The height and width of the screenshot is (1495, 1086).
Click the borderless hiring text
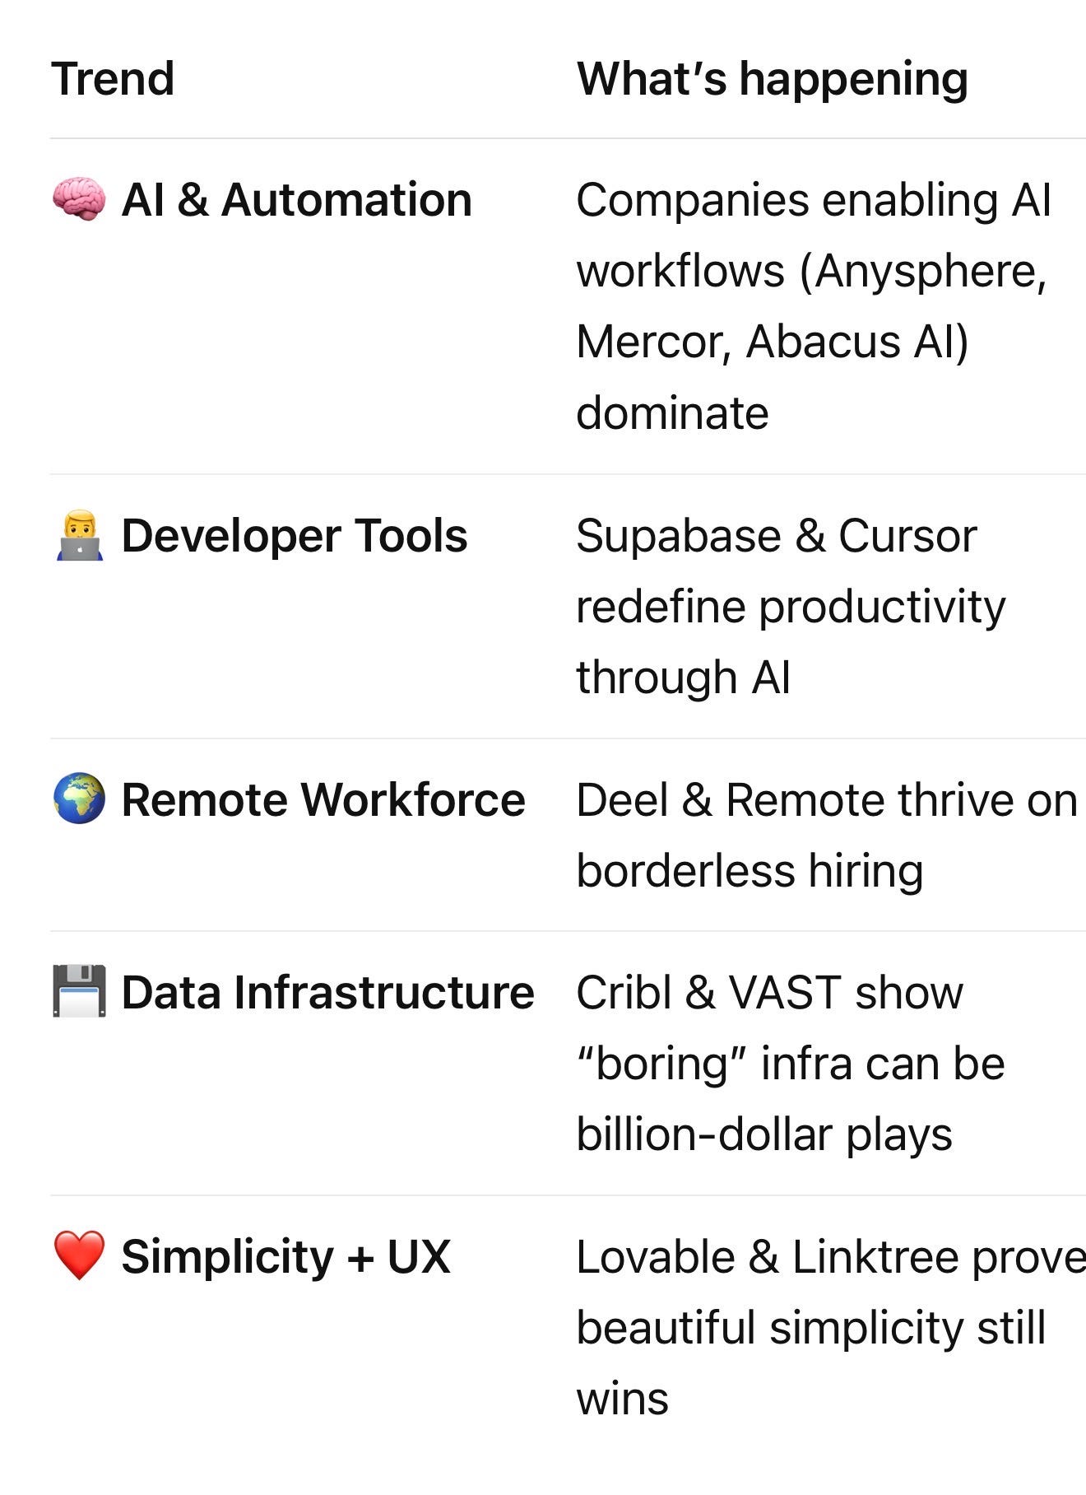coord(750,872)
